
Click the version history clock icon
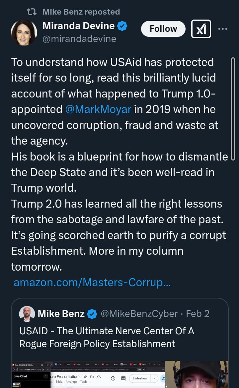113,378
